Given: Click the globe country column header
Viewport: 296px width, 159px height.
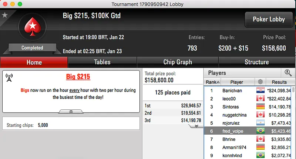Looking at the screenshot, I should click(x=260, y=82).
